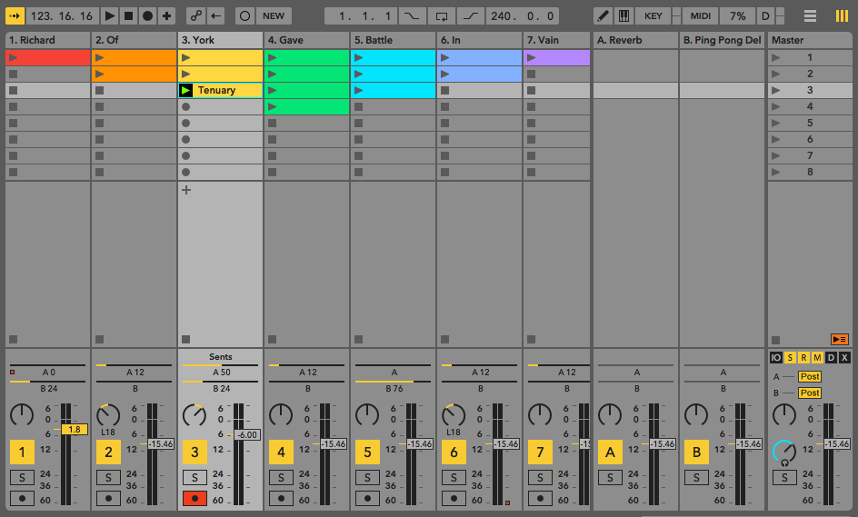Toggle the Automation Arm link icon
Screen dimensions: 858x517
pyautogui.click(x=195, y=15)
